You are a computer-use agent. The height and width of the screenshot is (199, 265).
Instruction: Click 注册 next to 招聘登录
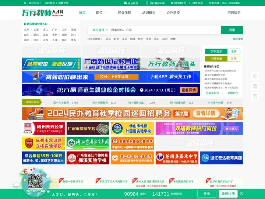point(234,59)
